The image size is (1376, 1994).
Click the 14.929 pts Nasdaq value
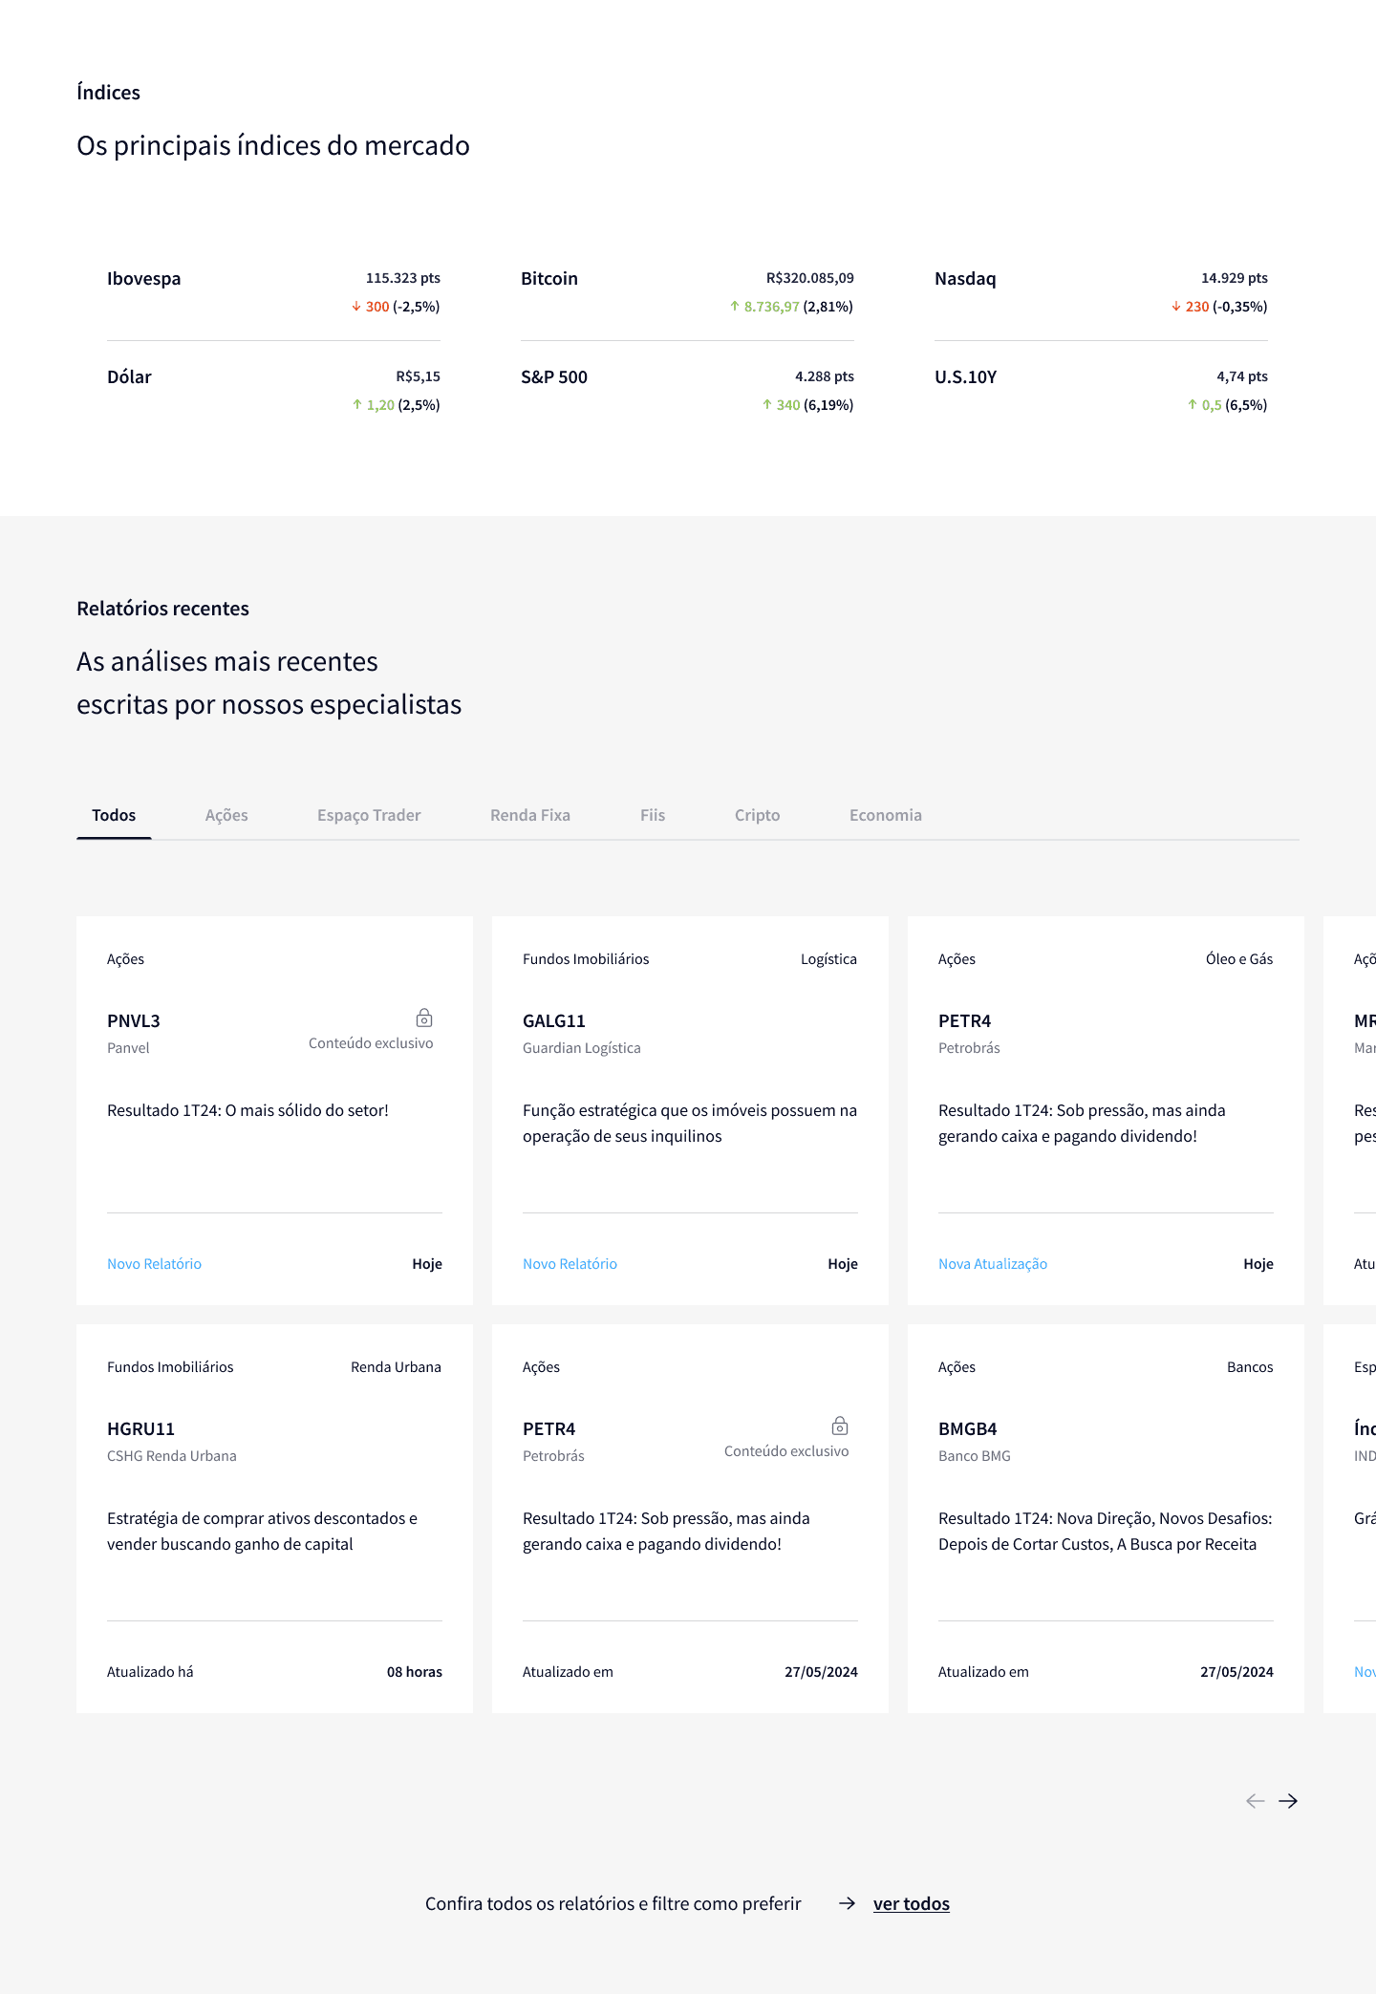click(1235, 278)
